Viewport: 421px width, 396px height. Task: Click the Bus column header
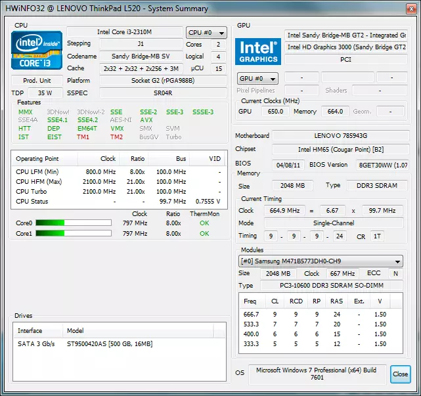pos(169,159)
